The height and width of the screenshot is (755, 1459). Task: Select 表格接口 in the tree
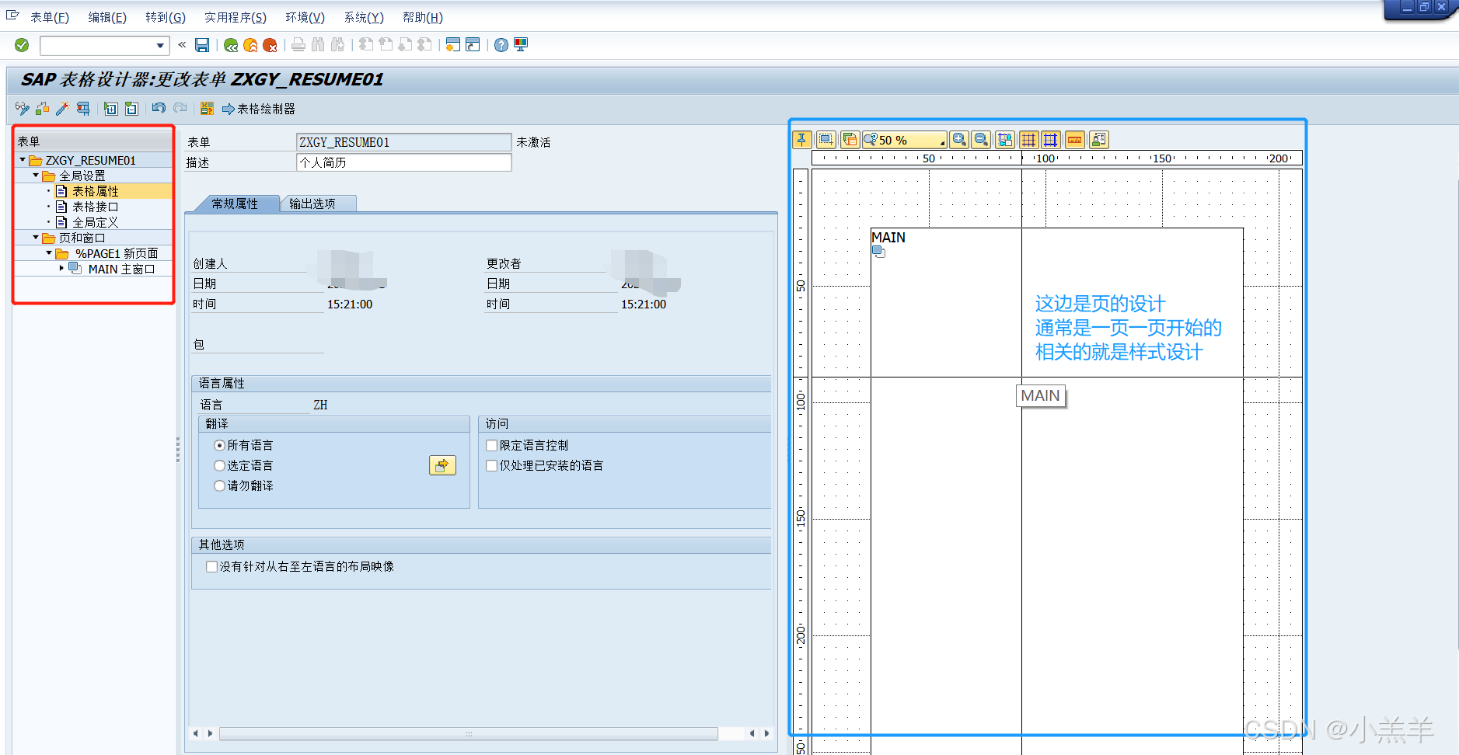coord(95,207)
